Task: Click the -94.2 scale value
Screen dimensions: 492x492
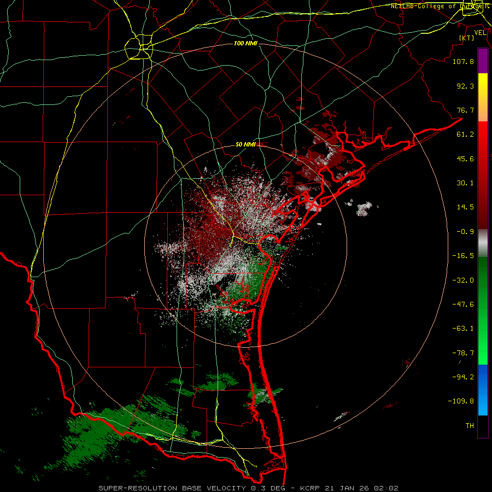Action: (x=463, y=377)
